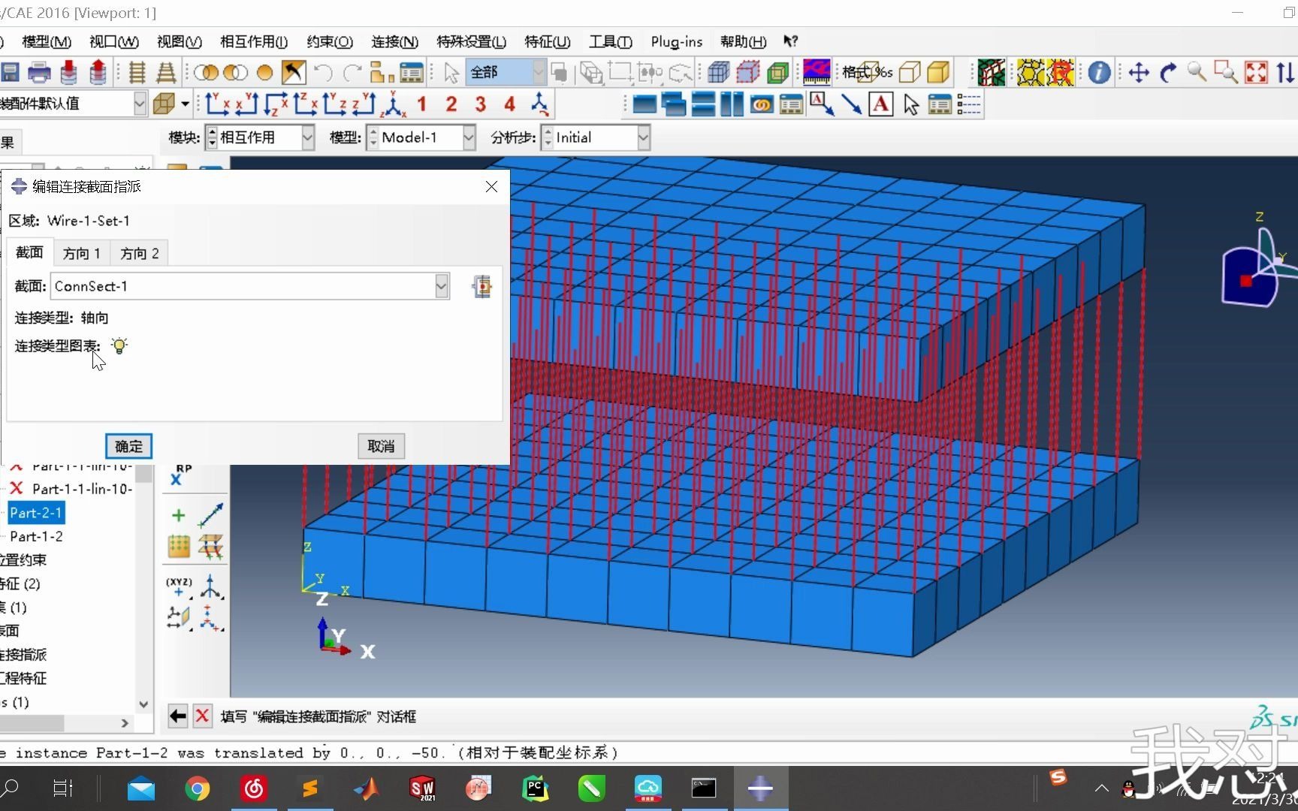Switch to the 截面 tab
The image size is (1298, 811).
(x=30, y=252)
